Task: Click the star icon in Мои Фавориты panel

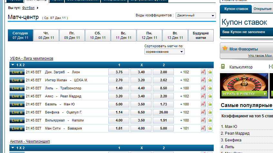Action: coord(225,48)
